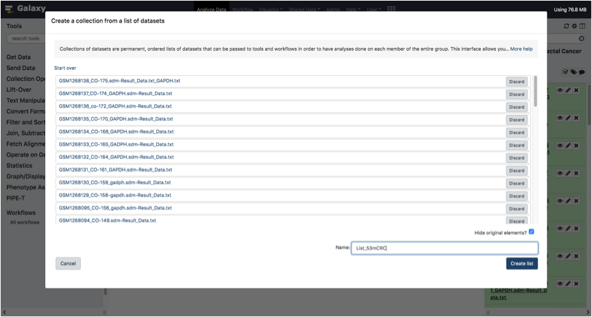Select the Workflow menu item

(x=243, y=10)
